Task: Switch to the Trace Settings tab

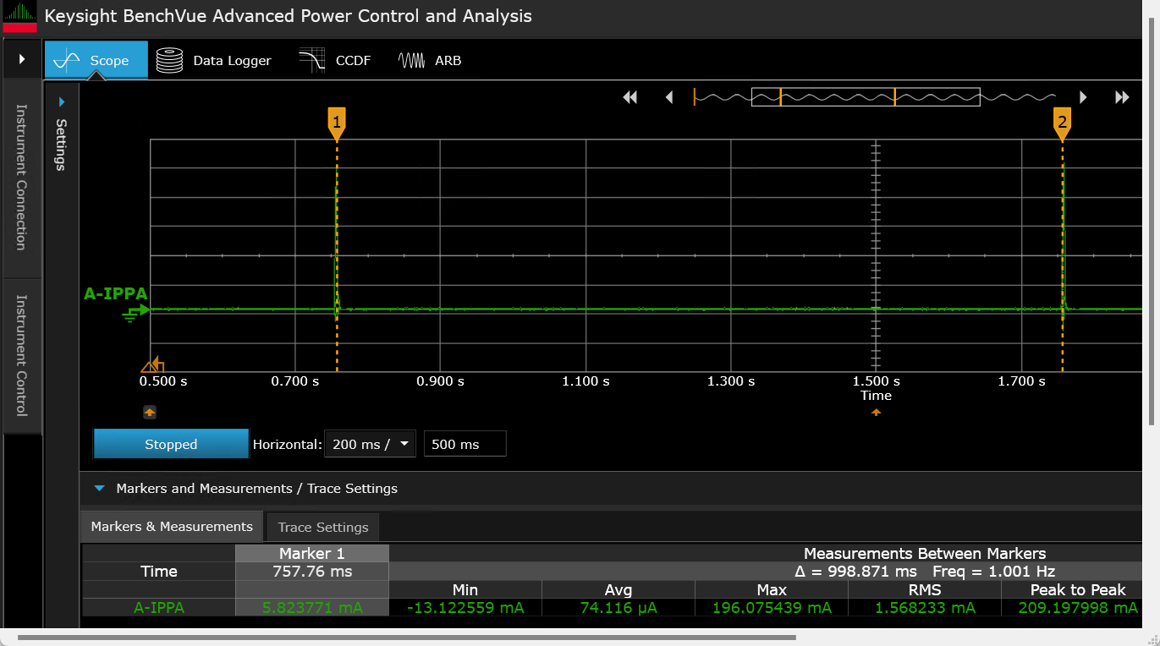Action: pyautogui.click(x=322, y=528)
